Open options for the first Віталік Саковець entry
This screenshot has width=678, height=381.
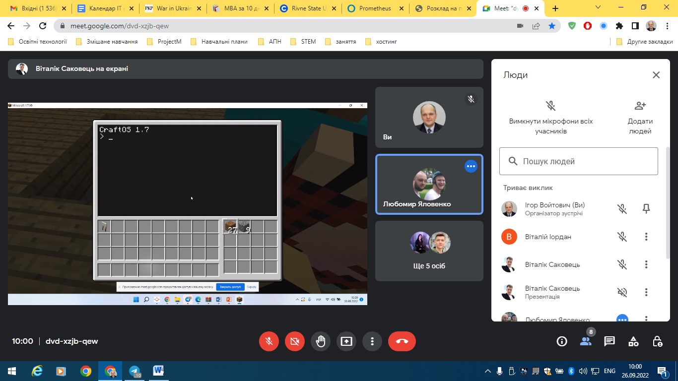pos(646,264)
